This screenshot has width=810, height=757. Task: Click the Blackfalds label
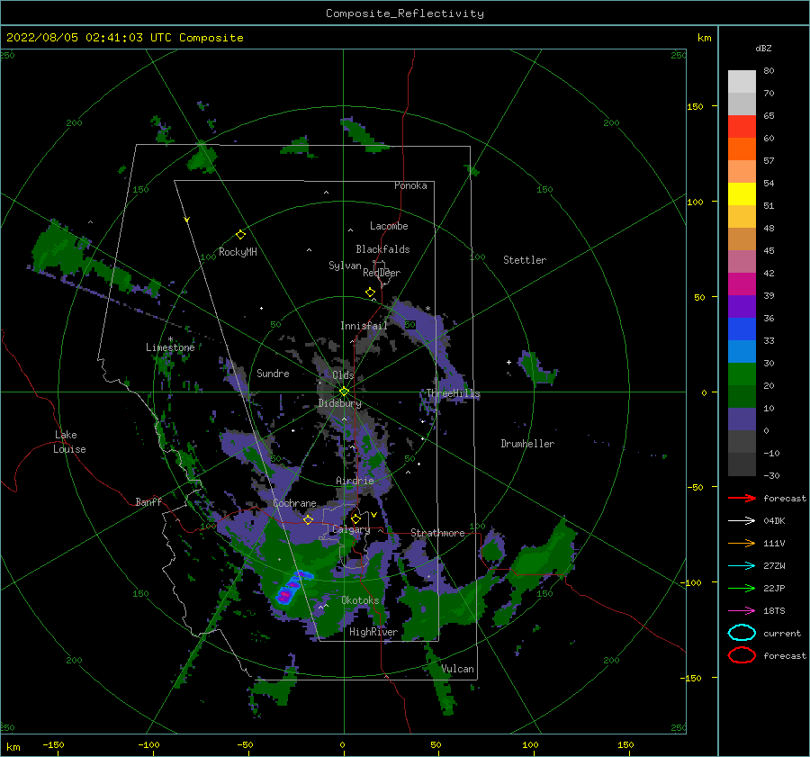[x=382, y=249]
